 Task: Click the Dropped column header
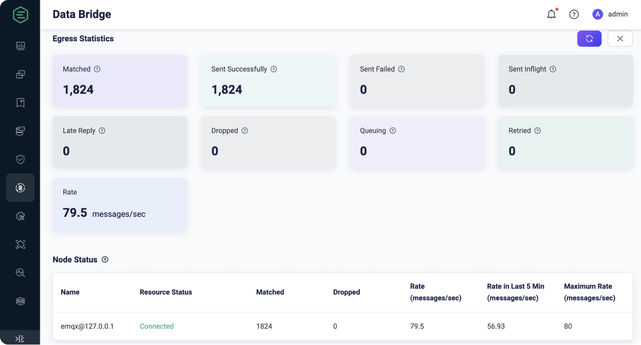pyautogui.click(x=347, y=292)
